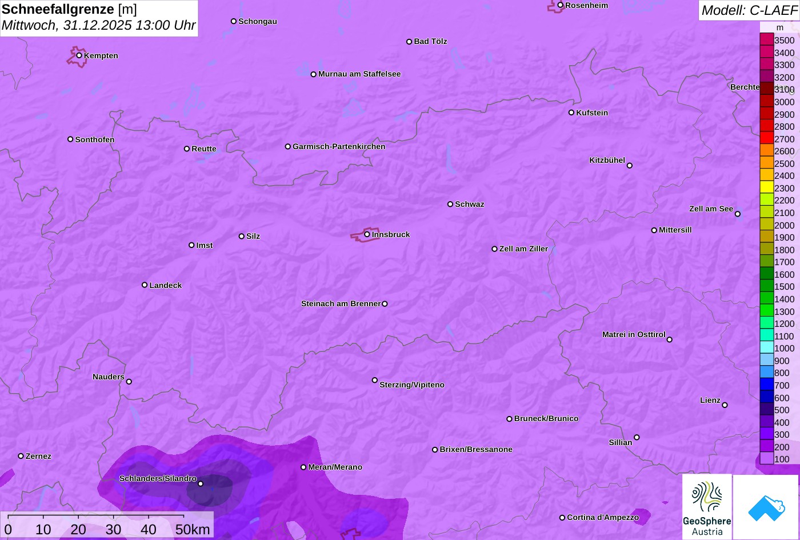800x540 pixels.
Task: Click the 1000 legend value
Action: pos(784,348)
